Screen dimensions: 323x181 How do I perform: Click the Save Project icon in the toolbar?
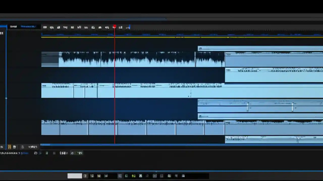point(59,27)
